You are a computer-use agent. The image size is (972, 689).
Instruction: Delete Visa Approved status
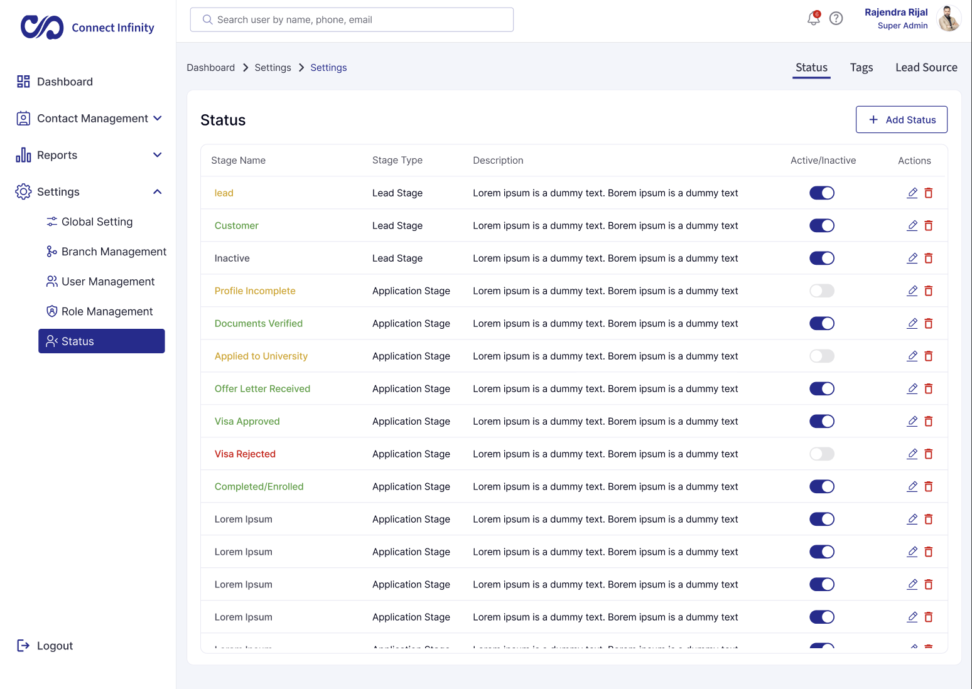point(929,421)
